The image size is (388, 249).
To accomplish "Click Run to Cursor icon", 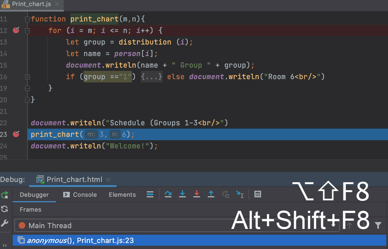I will pos(240,194).
